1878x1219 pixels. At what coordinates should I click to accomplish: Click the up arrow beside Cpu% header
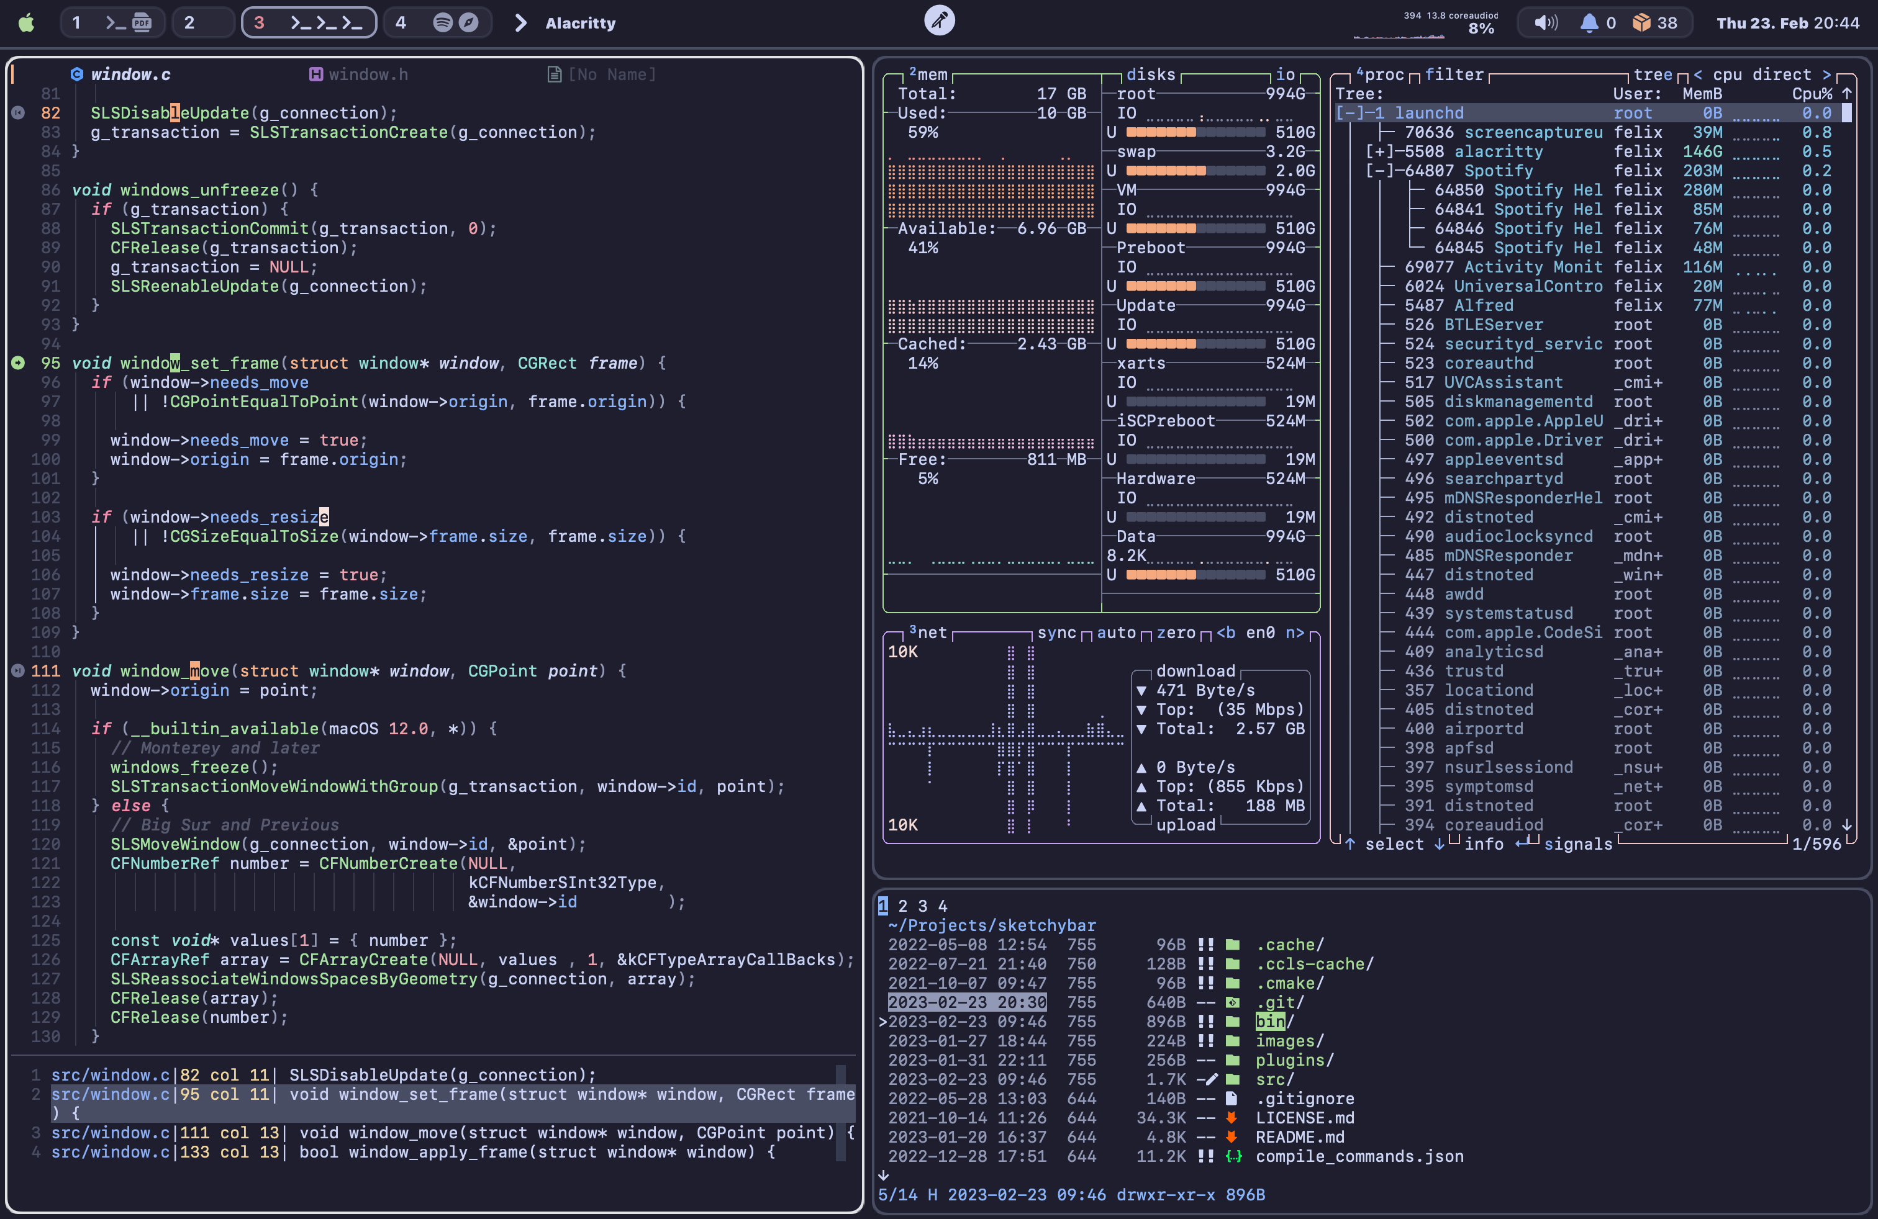click(1846, 94)
